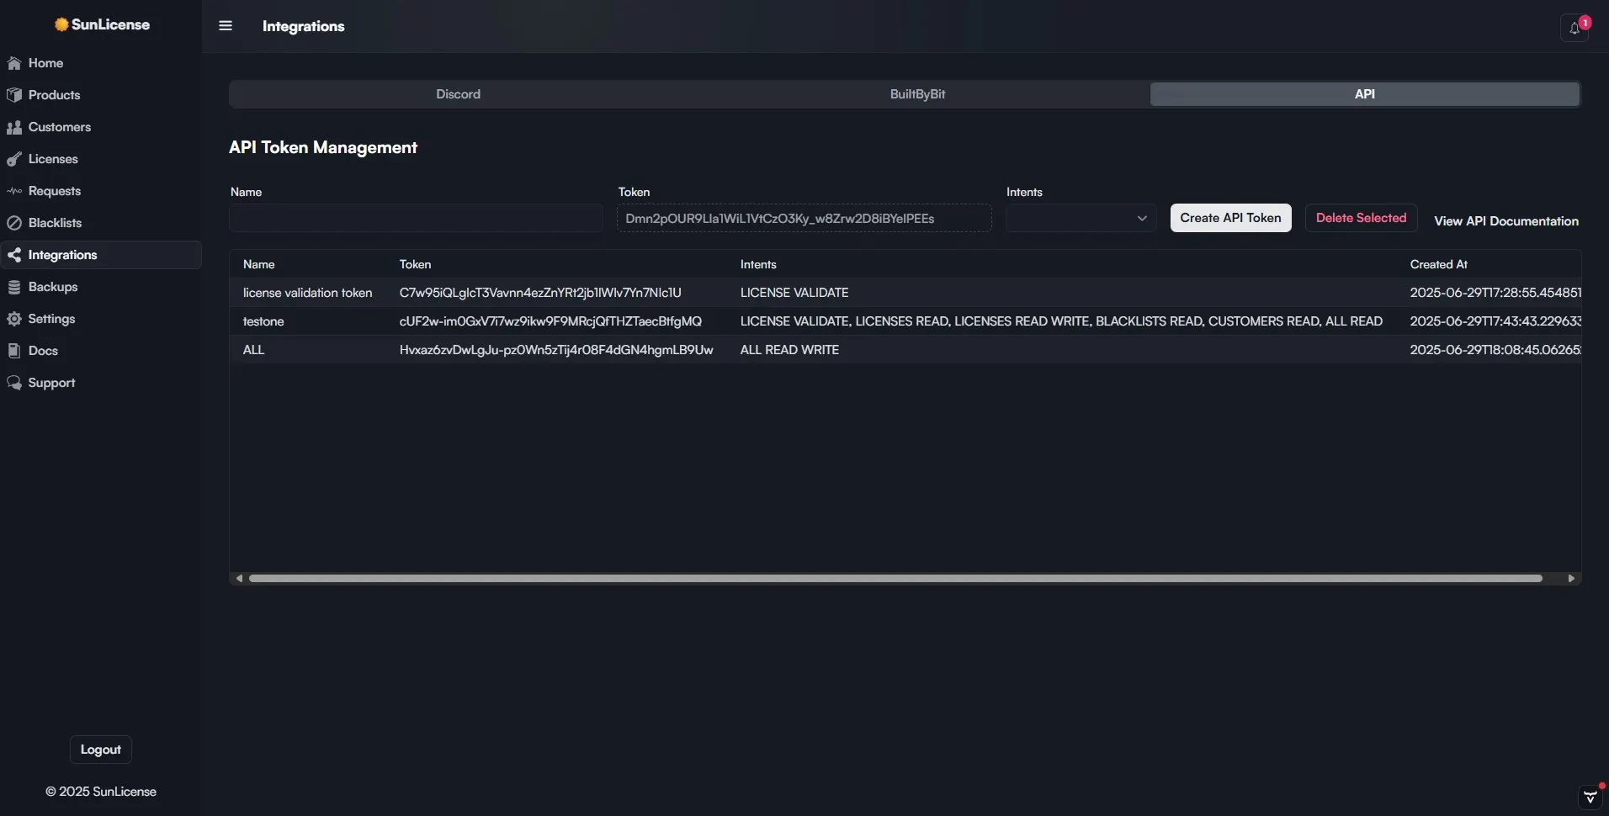The height and width of the screenshot is (816, 1609).
Task: Open the Intents dropdown
Action: tap(1081, 218)
